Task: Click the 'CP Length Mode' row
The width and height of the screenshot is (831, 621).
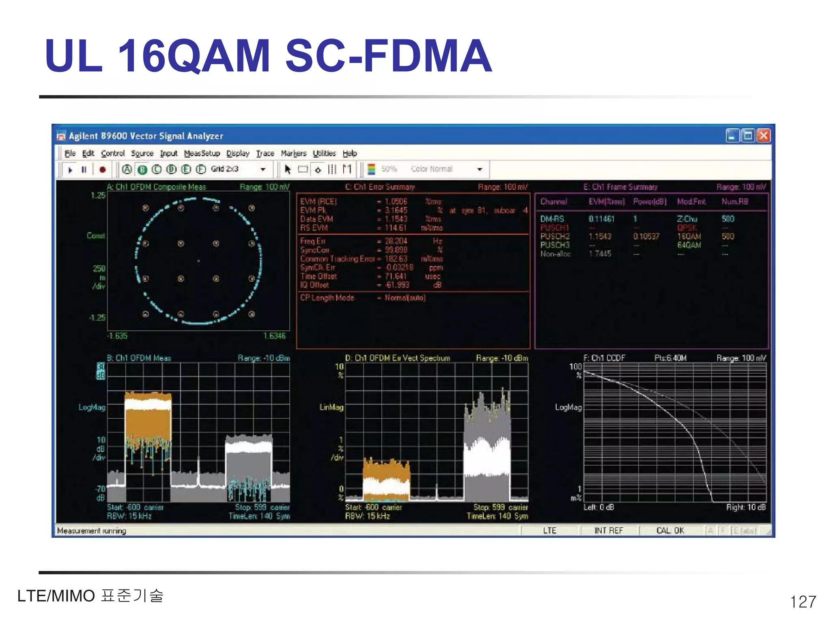Action: coord(363,298)
